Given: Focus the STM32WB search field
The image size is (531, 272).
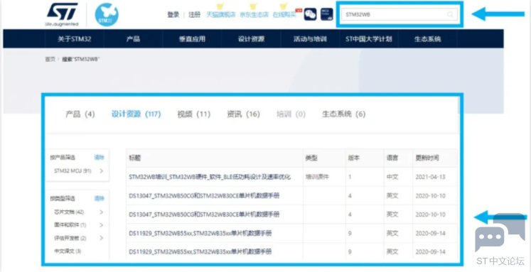Looking at the screenshot, I should coord(399,14).
